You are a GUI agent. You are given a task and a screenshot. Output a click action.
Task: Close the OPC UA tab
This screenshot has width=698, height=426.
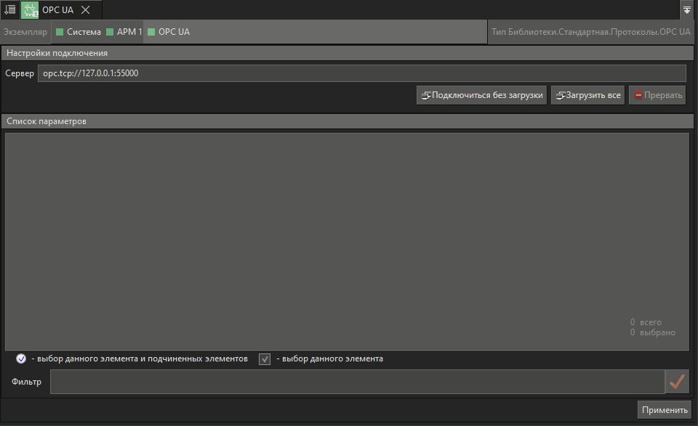(x=85, y=9)
